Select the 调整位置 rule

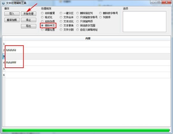click(x=48, y=30)
